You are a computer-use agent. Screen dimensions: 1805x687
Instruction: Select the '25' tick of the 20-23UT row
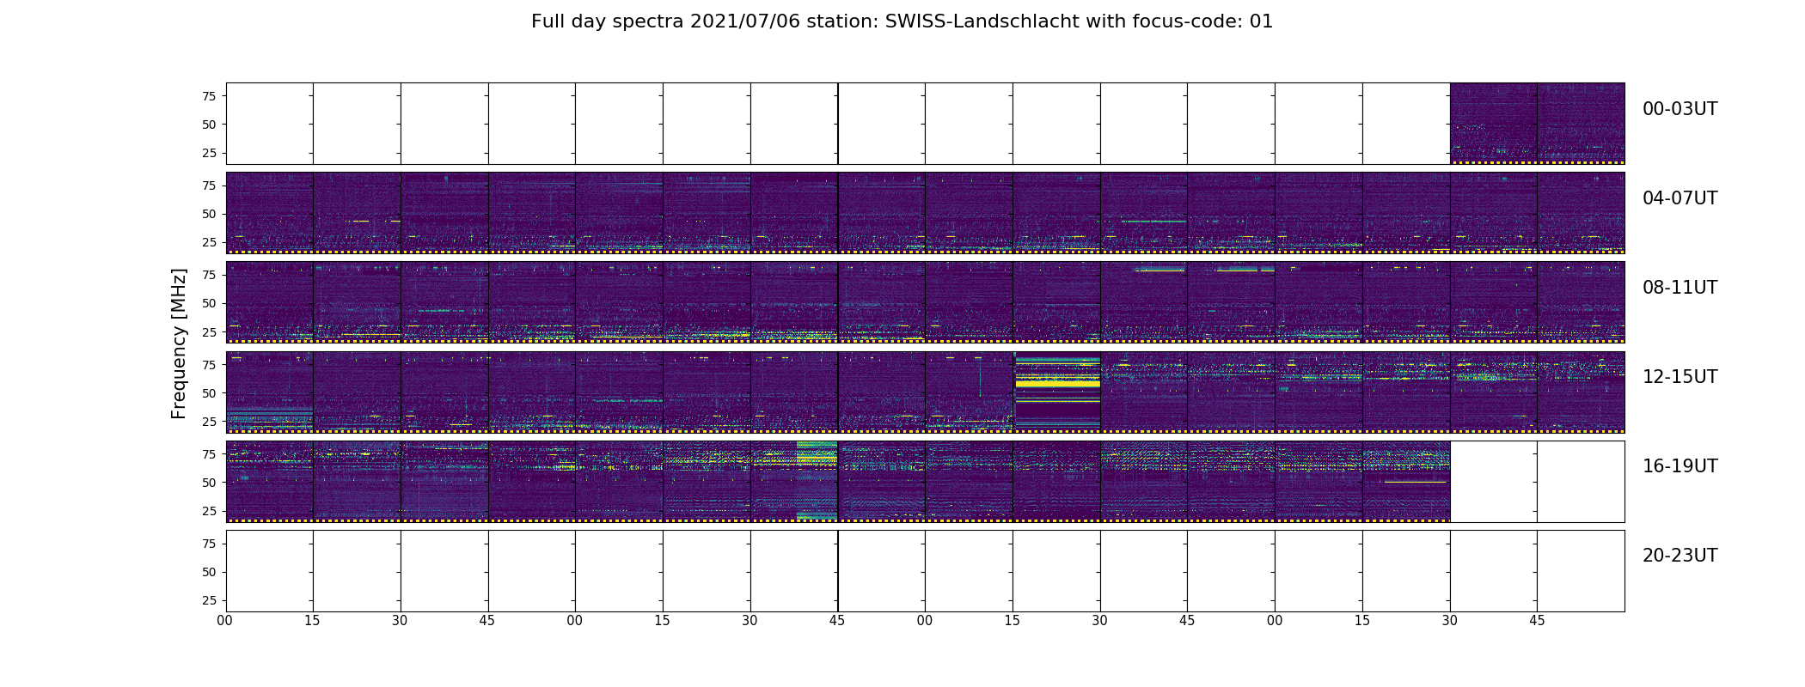tap(209, 600)
